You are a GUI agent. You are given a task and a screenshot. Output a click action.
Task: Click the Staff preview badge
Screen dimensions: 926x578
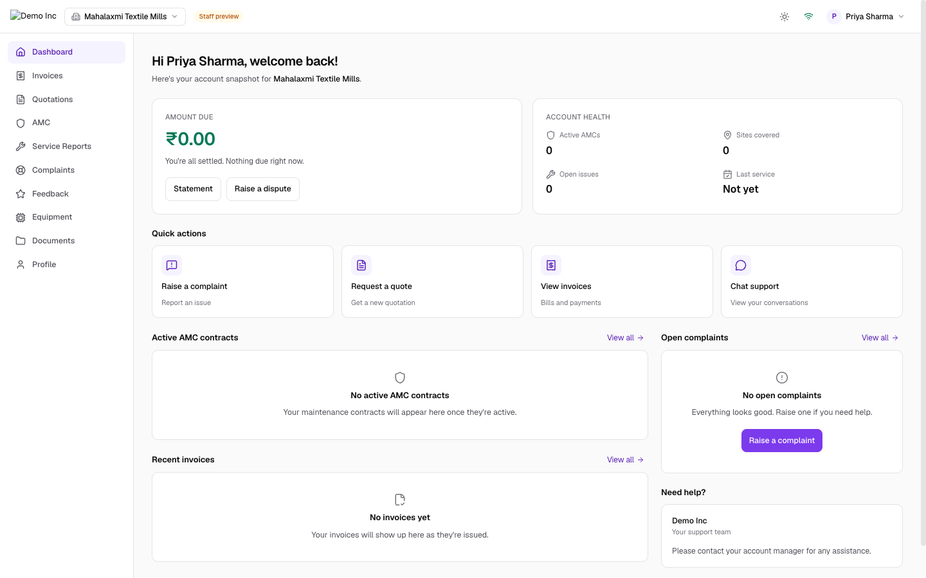click(x=219, y=17)
